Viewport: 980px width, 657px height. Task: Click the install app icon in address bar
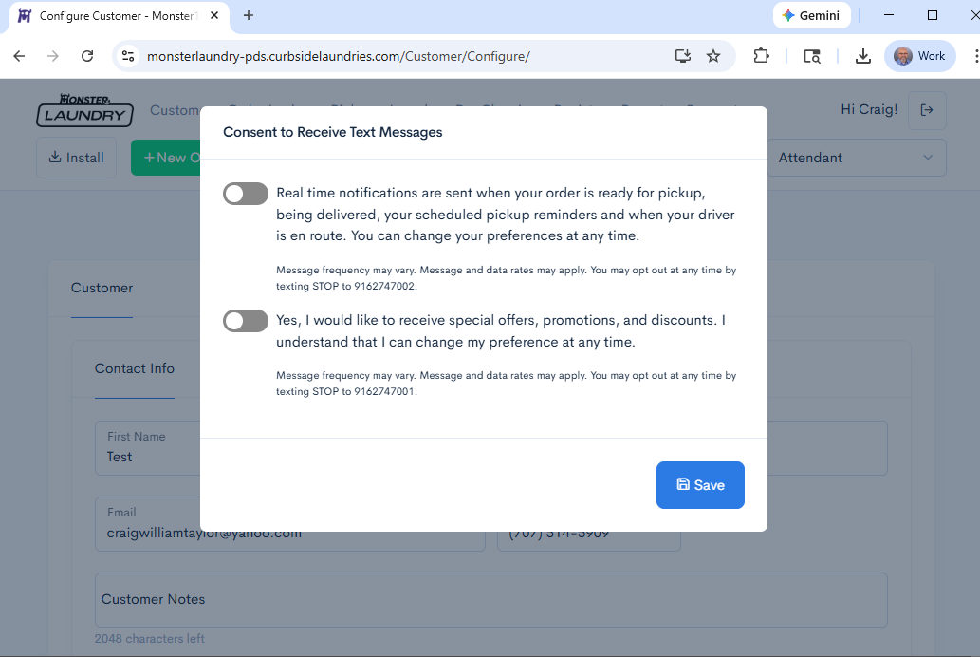[x=682, y=56]
